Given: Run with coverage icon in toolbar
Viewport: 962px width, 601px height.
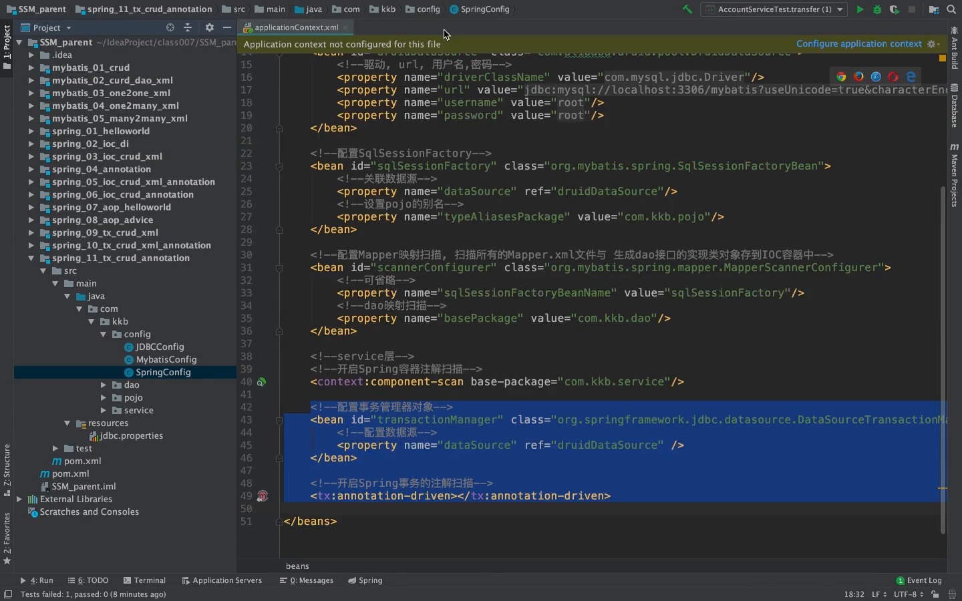Looking at the screenshot, I should [894, 9].
